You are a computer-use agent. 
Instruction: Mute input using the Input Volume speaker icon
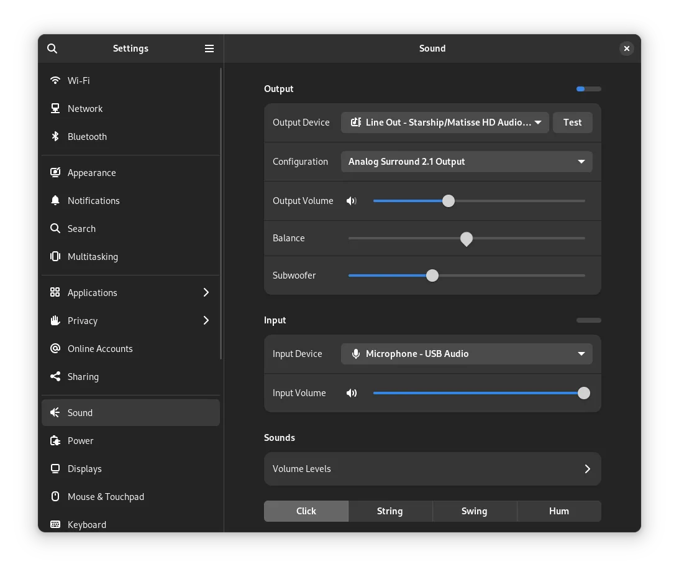point(352,393)
